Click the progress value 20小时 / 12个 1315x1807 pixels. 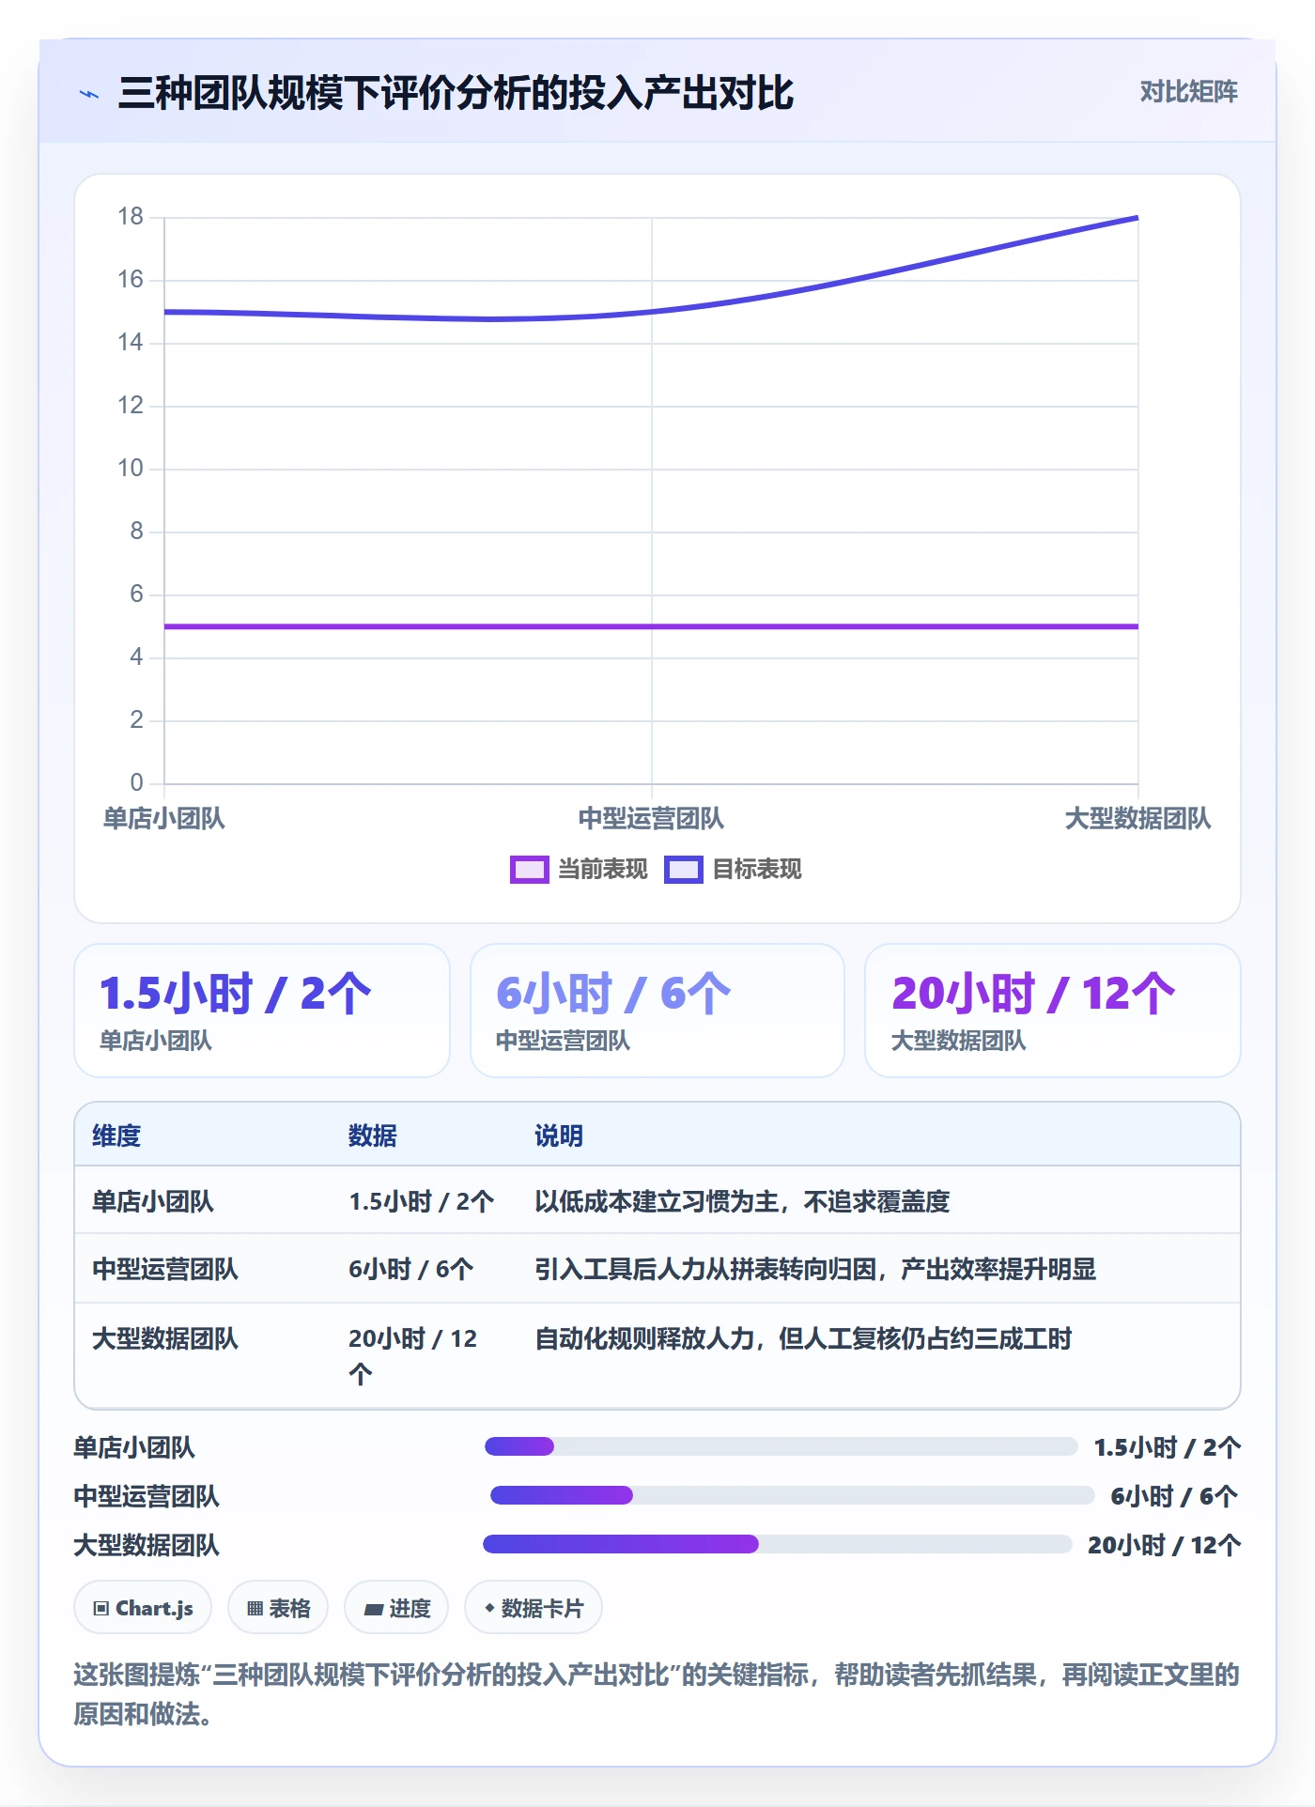(x=1164, y=1545)
